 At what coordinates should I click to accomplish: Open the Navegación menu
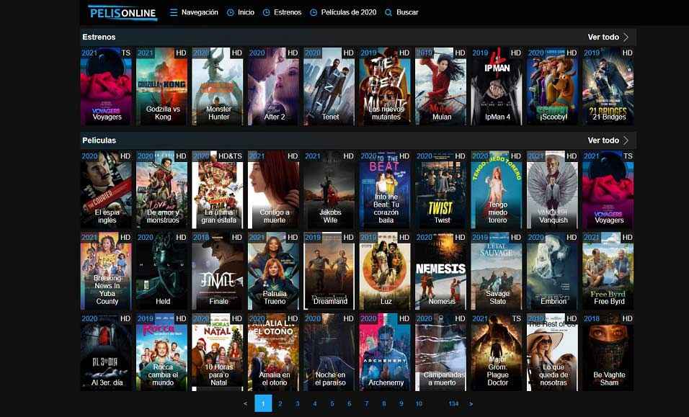tap(200, 12)
